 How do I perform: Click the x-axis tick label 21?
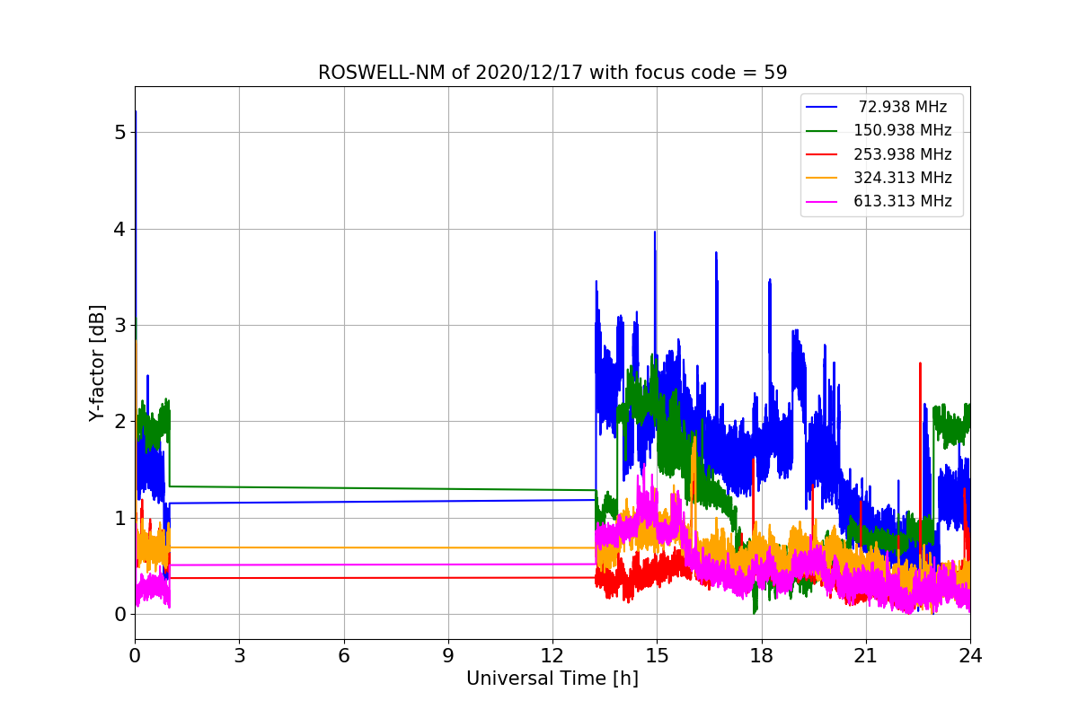(x=866, y=656)
